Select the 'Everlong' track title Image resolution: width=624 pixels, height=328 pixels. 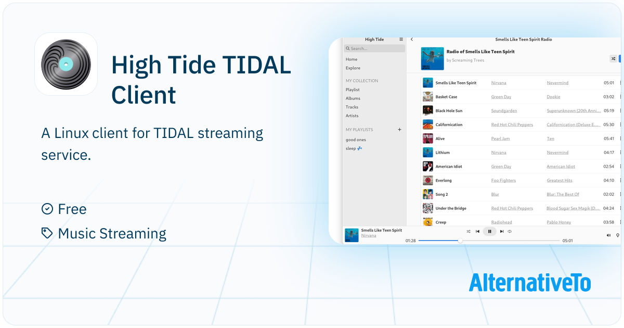coord(444,181)
